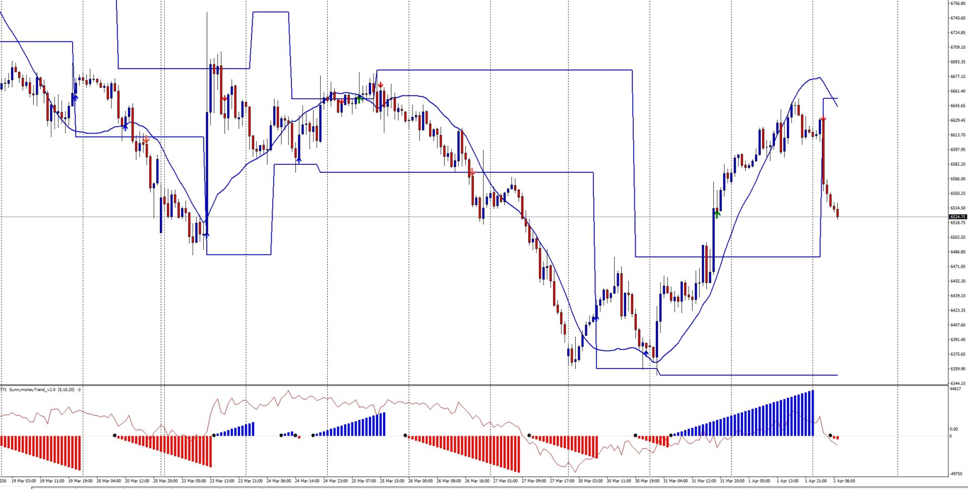Image resolution: width=968 pixels, height=489 pixels.
Task: Click the divider between chart and indicator window
Action: point(474,386)
